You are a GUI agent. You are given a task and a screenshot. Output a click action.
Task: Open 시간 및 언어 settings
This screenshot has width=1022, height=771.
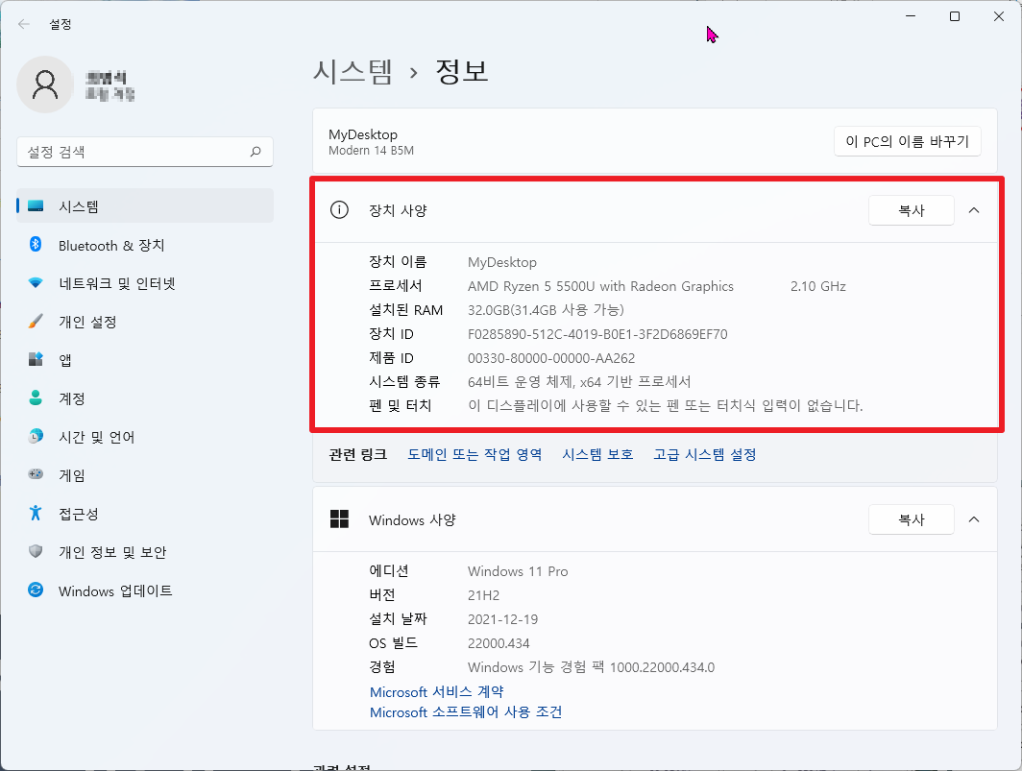tap(96, 437)
